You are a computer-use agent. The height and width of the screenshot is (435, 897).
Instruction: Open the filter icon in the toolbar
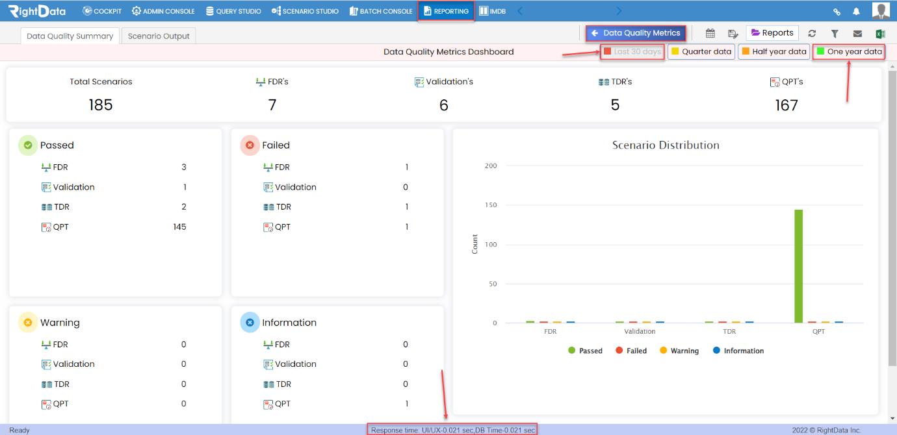pos(835,32)
